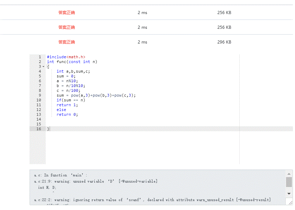The image size is (295, 210).
Task: Place cursor on the #include<math.h> line
Action: 66,57
